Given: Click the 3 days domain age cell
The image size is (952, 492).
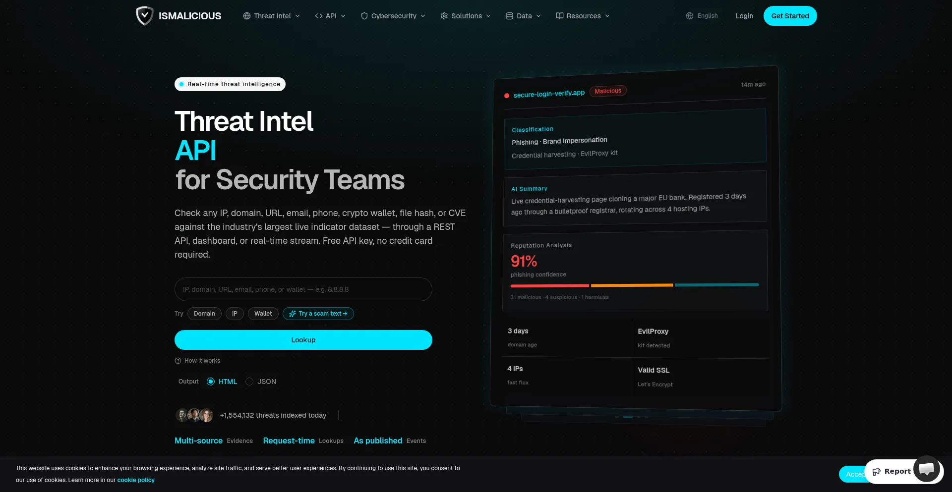Looking at the screenshot, I should pyautogui.click(x=567, y=337).
